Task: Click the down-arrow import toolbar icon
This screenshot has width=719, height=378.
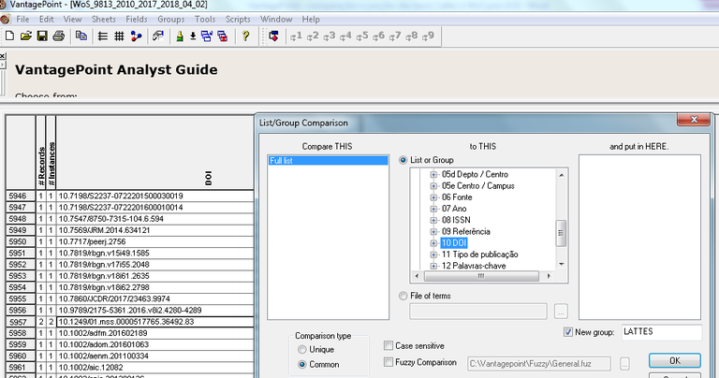Action: [193, 36]
